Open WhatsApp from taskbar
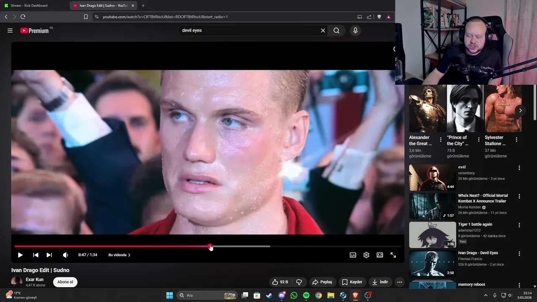This screenshot has width=537, height=302. pos(294,295)
